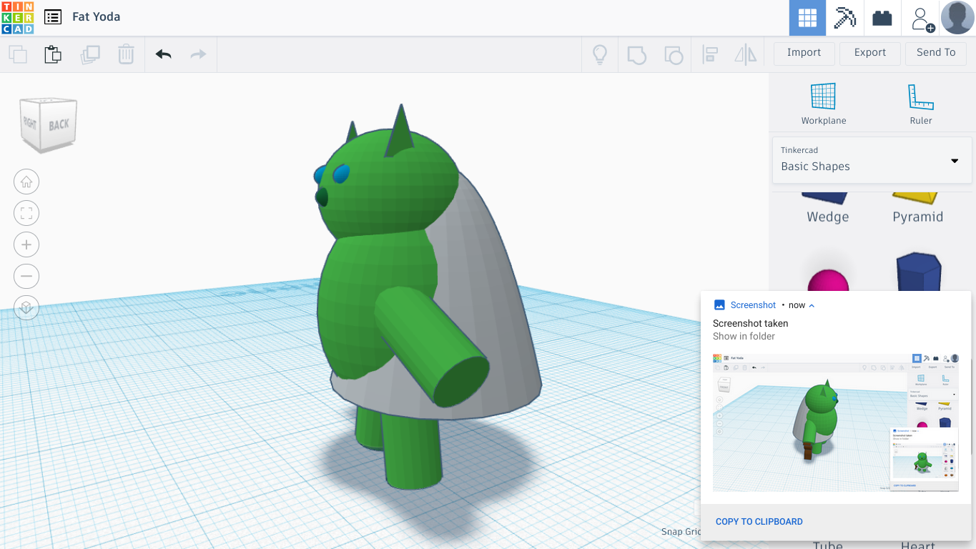Click the Send To button

click(936, 53)
